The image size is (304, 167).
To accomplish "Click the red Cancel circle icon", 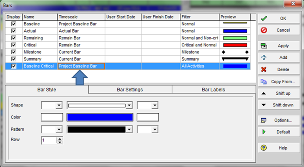I will (264, 30).
